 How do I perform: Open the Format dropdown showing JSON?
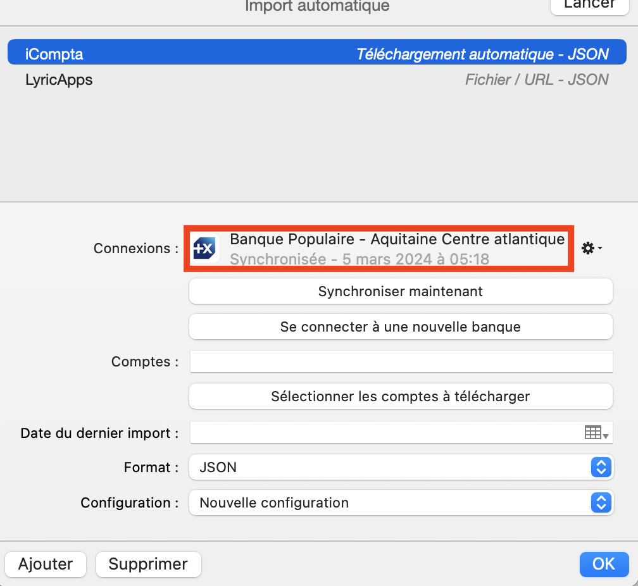[401, 467]
